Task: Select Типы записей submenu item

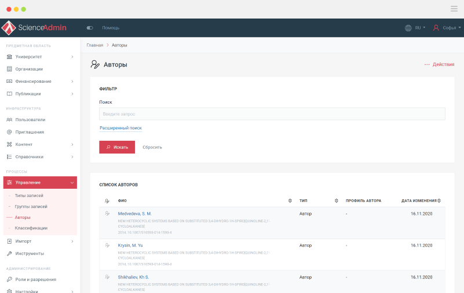Action: point(29,196)
